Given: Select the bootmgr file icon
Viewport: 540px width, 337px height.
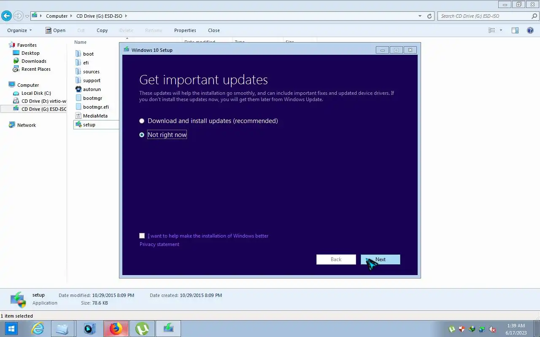Looking at the screenshot, I should tap(78, 98).
